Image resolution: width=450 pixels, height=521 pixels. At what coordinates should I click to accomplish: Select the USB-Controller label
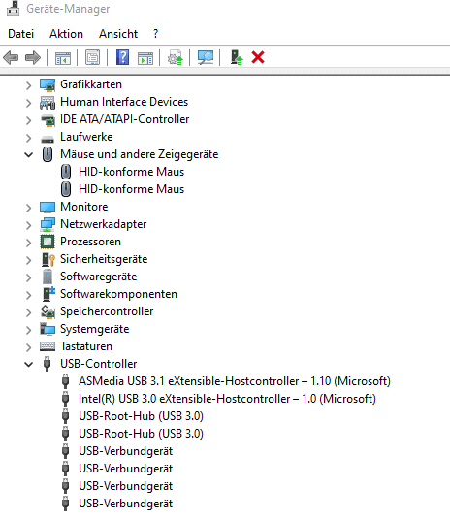(98, 364)
